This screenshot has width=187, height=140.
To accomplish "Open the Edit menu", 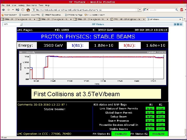I will coord(8,5).
